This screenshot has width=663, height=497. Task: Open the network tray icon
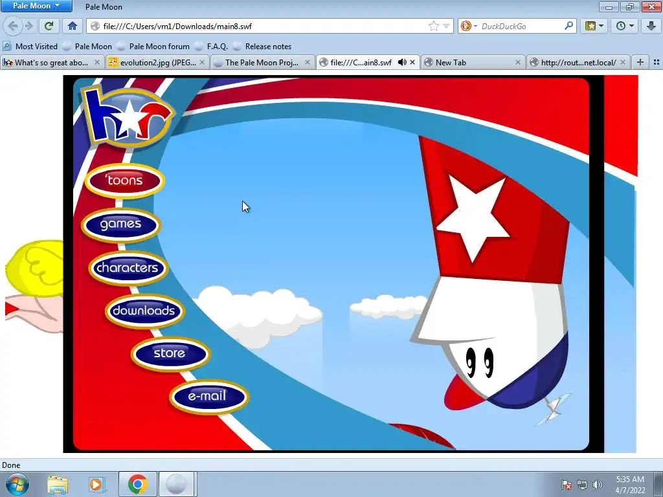tap(582, 485)
